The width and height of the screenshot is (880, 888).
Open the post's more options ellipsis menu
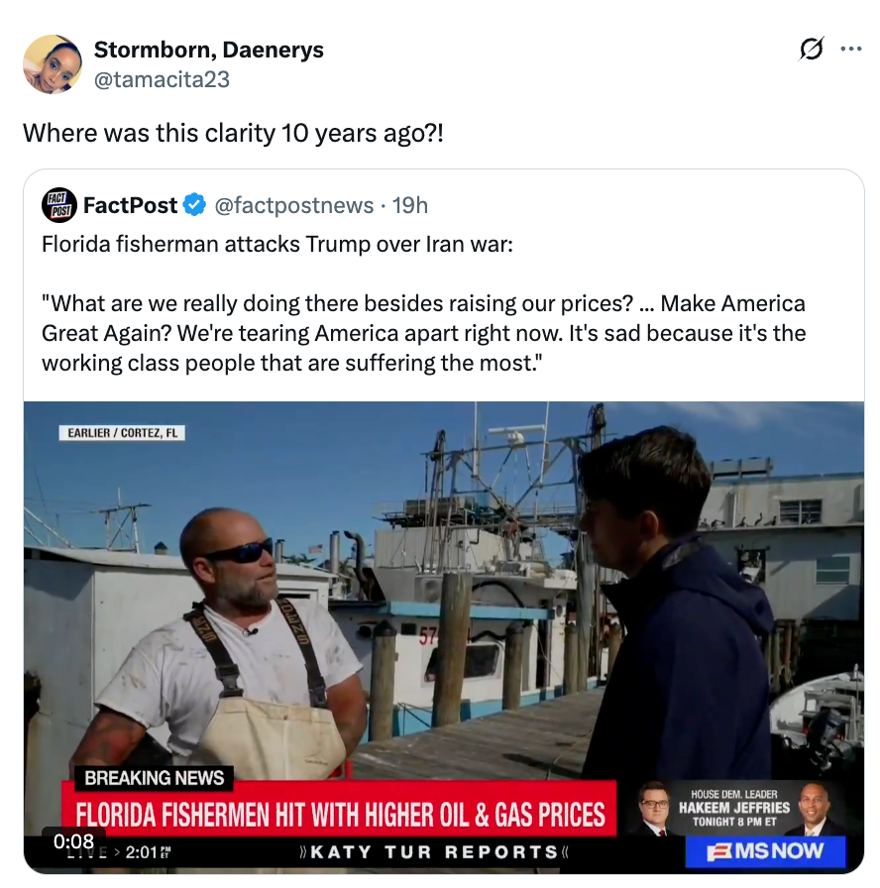coord(850,49)
